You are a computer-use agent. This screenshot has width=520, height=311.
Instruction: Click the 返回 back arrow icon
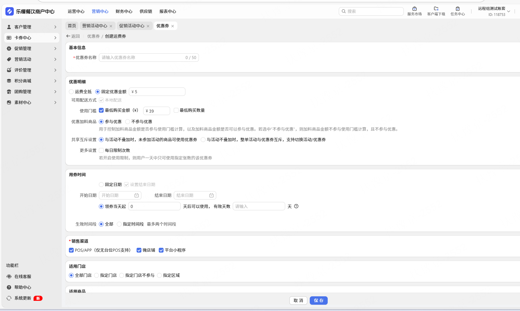click(x=68, y=36)
